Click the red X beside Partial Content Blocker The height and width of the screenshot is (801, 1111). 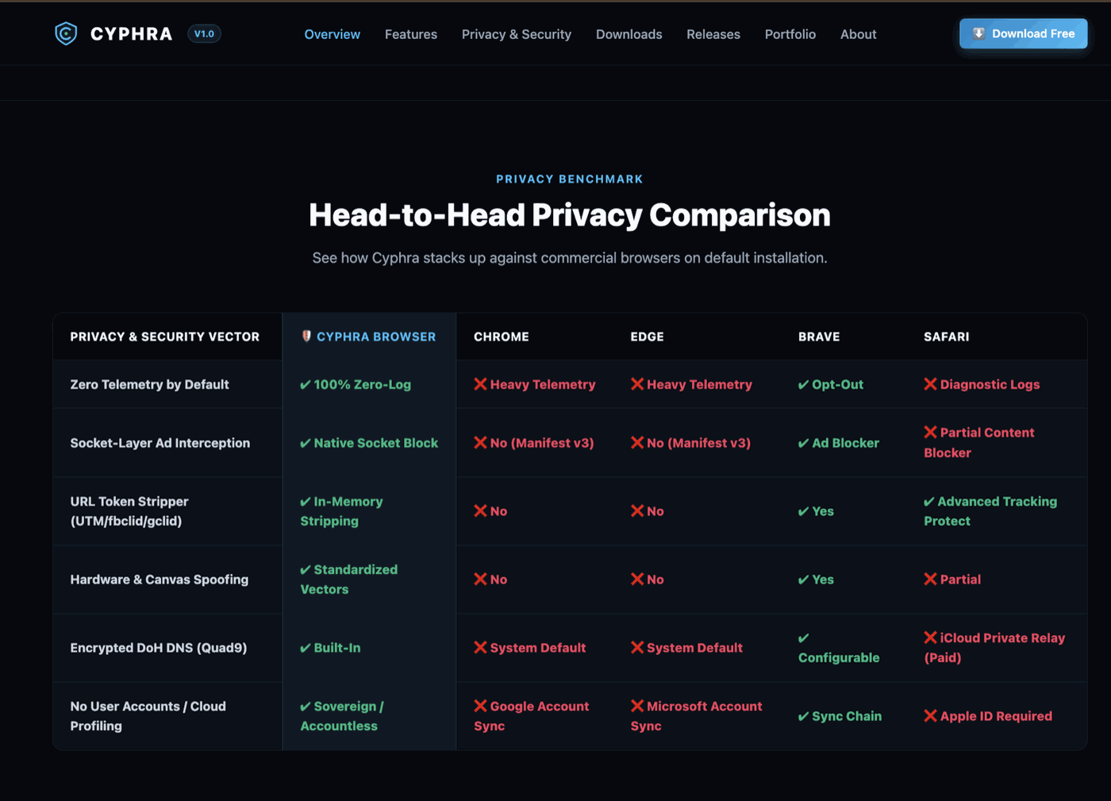[x=930, y=432]
